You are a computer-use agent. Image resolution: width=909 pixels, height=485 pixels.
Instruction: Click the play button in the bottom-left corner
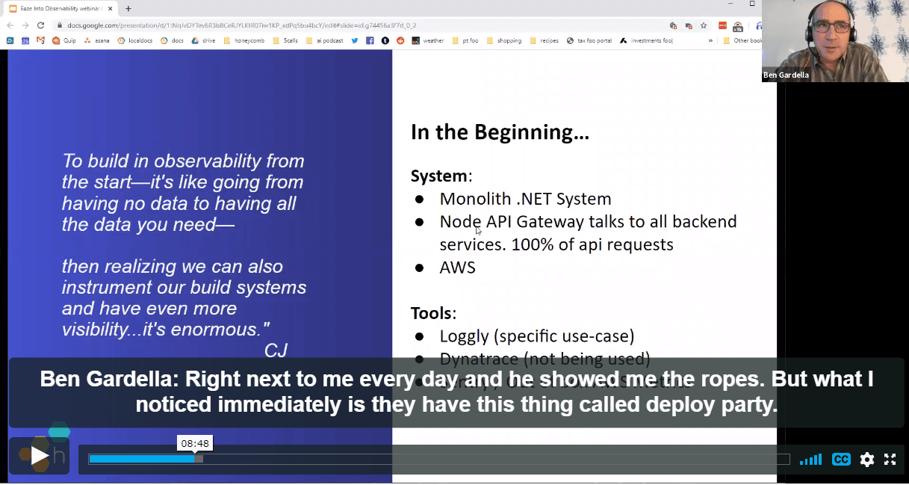tap(40, 454)
